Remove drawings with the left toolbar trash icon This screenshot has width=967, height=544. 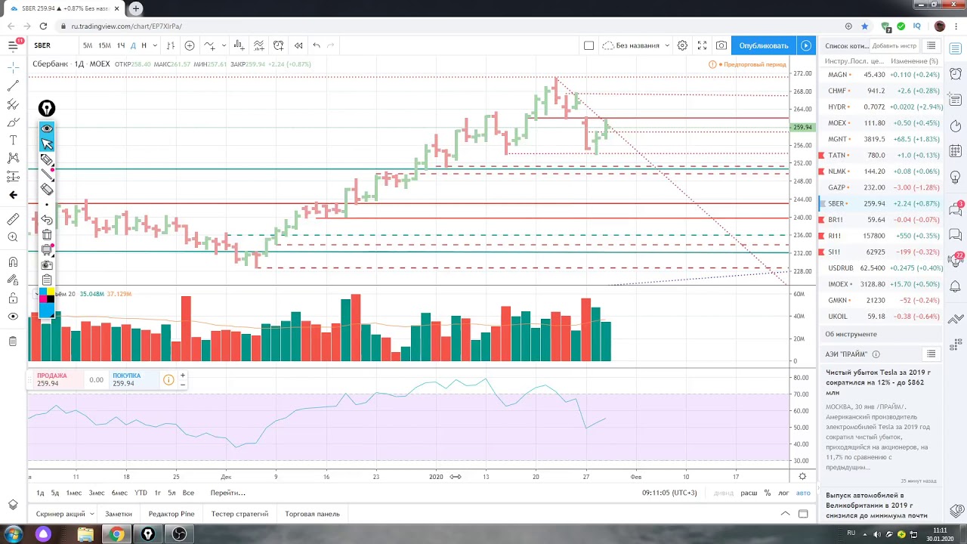[x=13, y=342]
